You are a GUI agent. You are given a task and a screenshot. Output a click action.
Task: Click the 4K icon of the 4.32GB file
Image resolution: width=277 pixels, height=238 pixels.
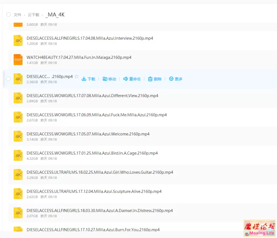pos(18,155)
